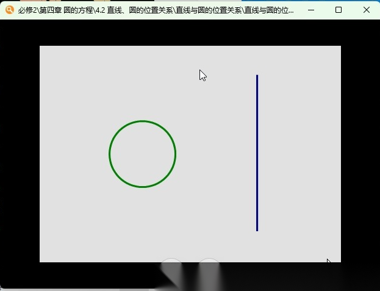
Task: Click the black margin right of the canvas
Action: click(360, 153)
